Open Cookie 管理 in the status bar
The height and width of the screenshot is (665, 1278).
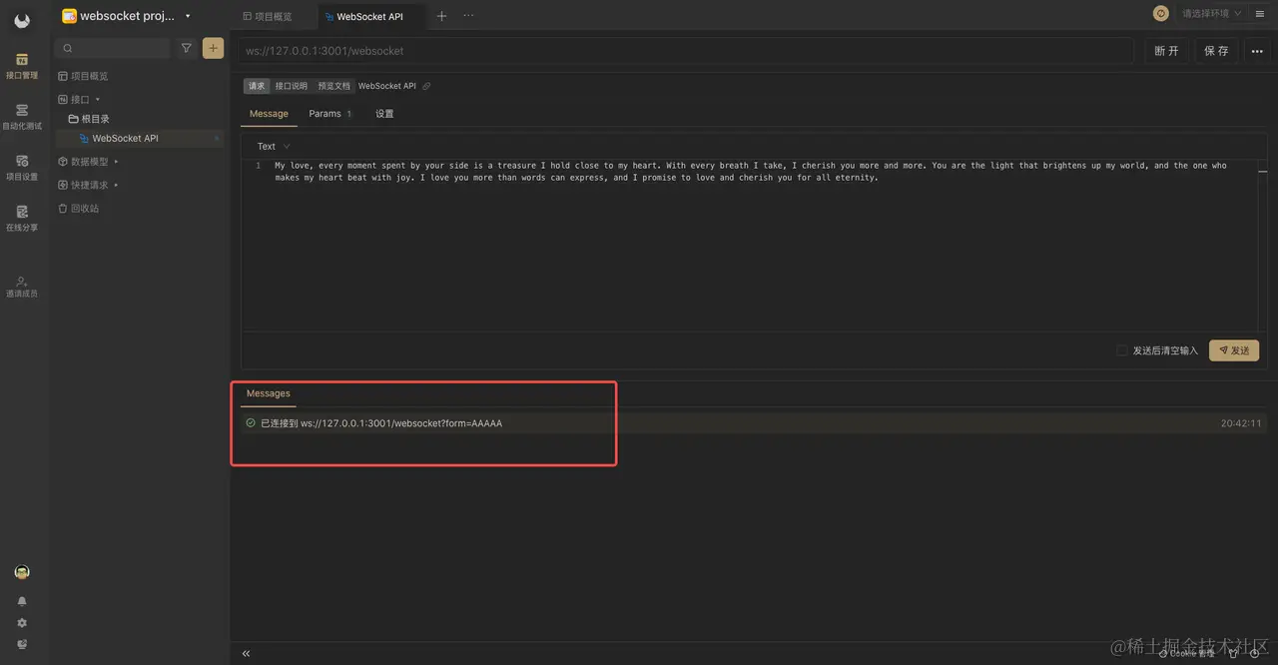tap(1185, 652)
